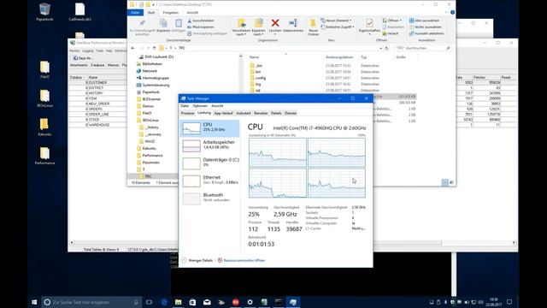
Task: Click Nichts auswählen in the ribbon
Action: tap(426, 27)
